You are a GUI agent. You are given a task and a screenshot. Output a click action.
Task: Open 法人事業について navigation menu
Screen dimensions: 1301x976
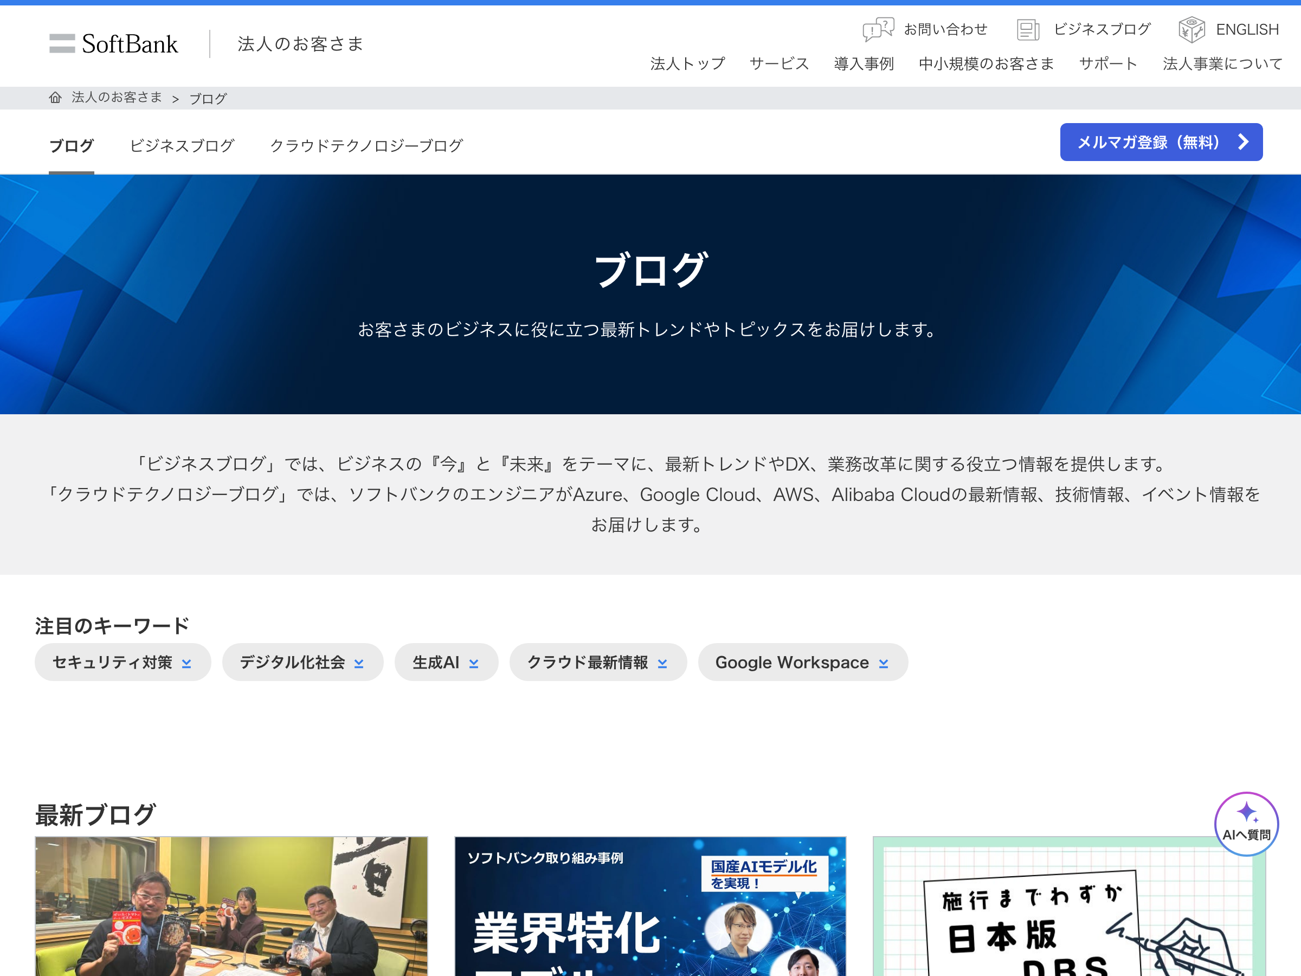point(1223,63)
